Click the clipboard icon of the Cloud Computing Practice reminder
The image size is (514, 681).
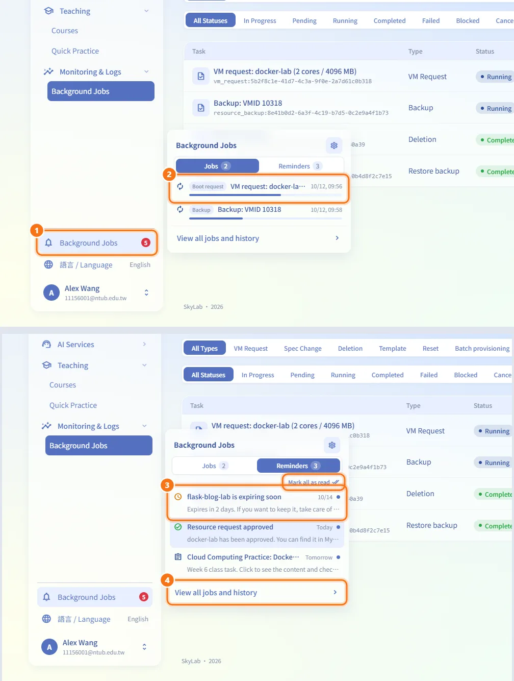pos(178,557)
